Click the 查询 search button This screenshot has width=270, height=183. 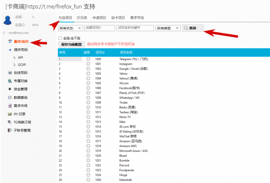pyautogui.click(x=193, y=28)
